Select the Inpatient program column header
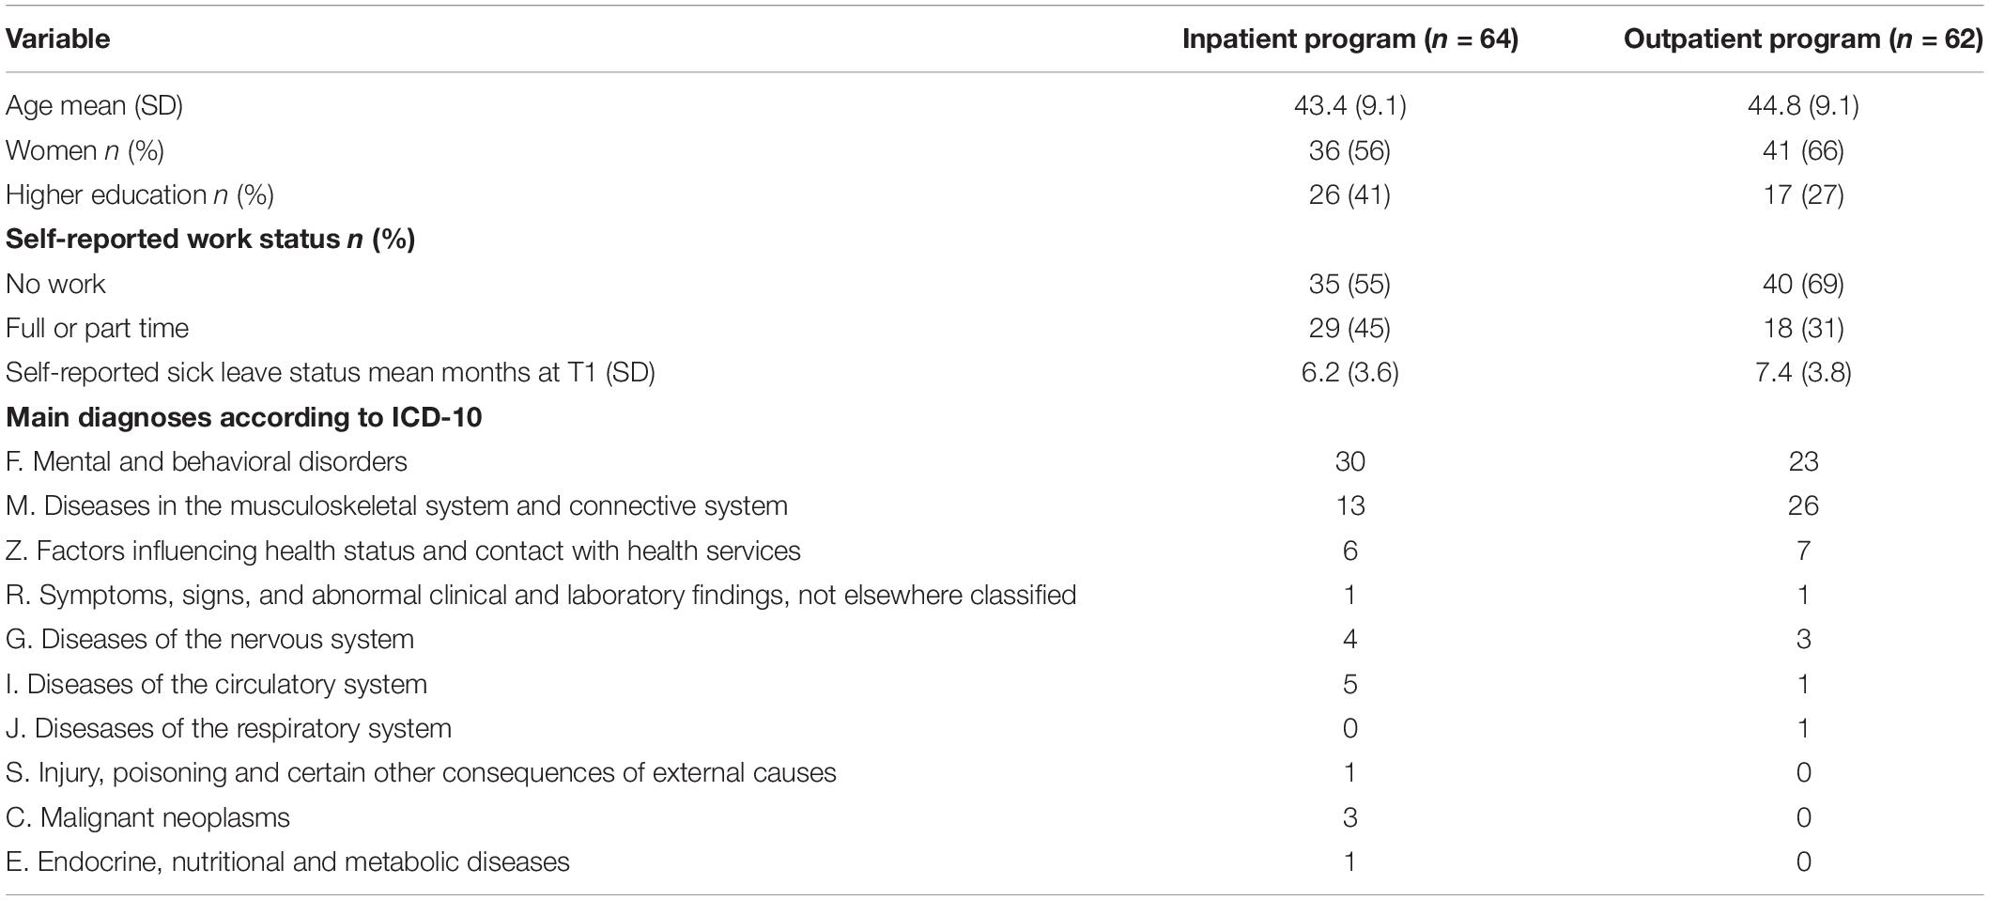 click(x=1349, y=39)
